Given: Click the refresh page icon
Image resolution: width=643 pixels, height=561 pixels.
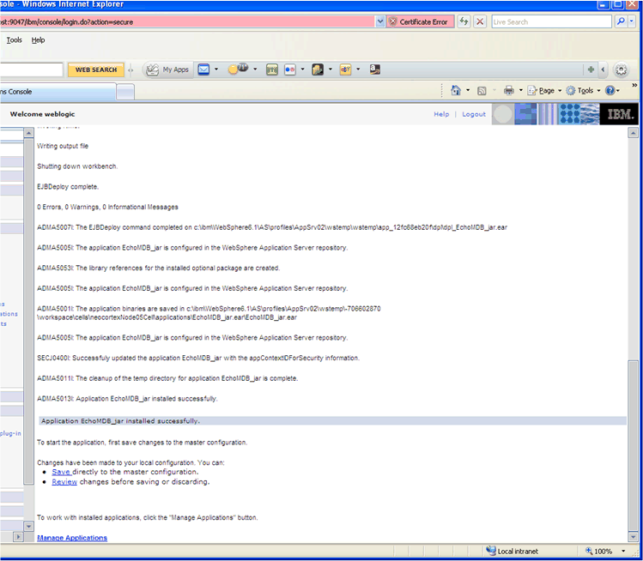Looking at the screenshot, I should pos(464,21).
